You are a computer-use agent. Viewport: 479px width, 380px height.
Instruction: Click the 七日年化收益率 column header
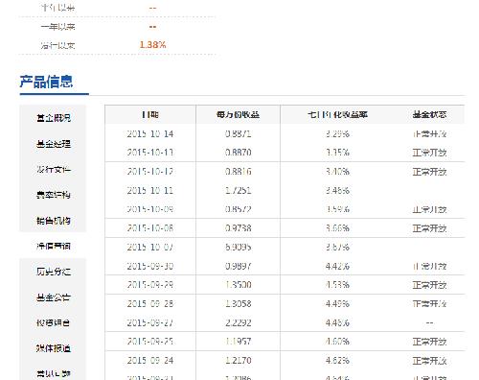337,114
